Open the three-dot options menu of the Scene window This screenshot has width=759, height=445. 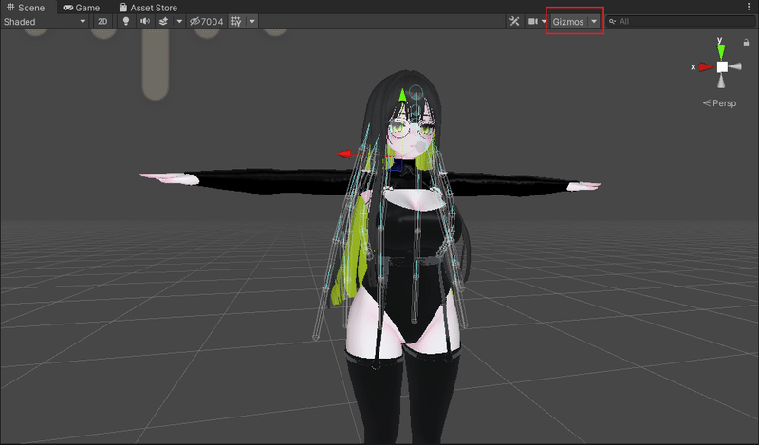click(750, 7)
